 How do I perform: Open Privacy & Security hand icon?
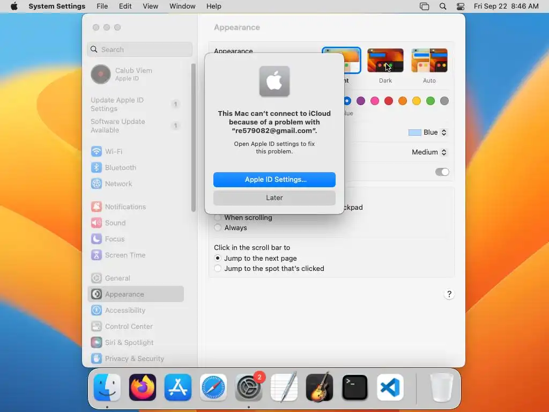pos(97,358)
